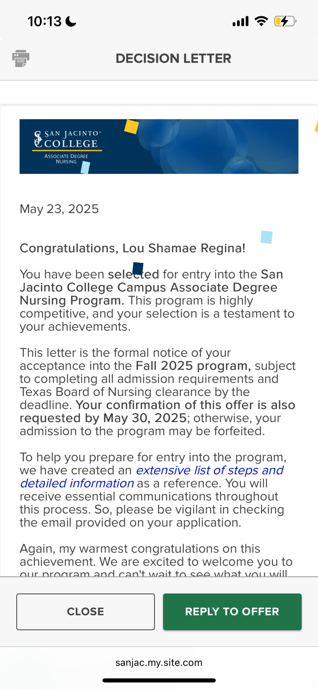Screen dimensions: 318x689
Task: Tap the light blue confetti near greeting
Action: point(266,237)
